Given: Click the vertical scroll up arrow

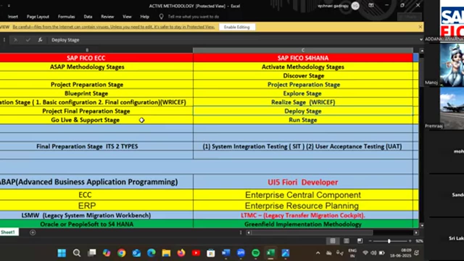Looking at the screenshot, I should 421,51.
